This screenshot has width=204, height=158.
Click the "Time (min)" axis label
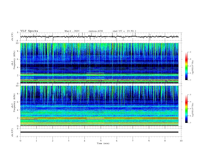(x=103, y=143)
